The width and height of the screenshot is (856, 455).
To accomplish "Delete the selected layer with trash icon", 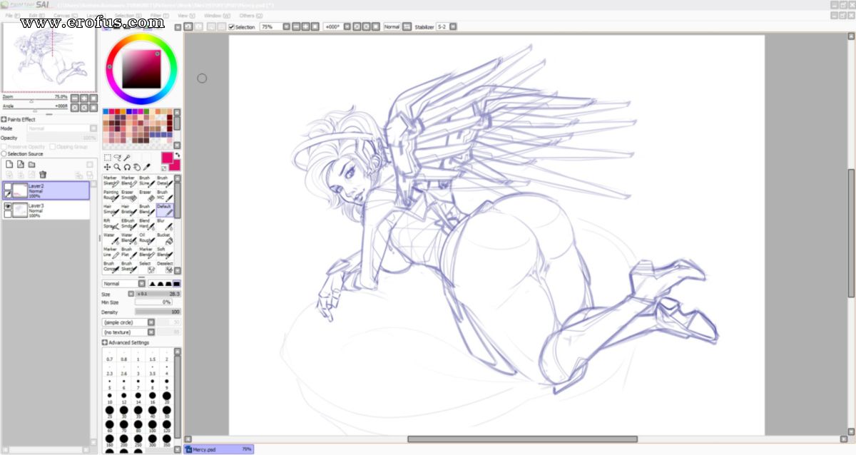I will [x=43, y=174].
